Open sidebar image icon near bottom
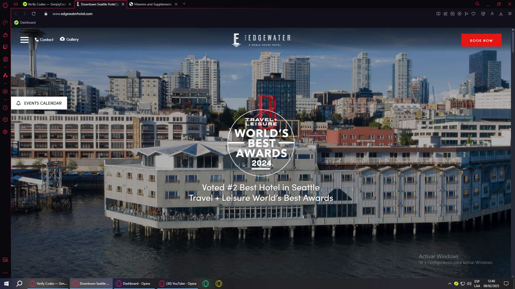Image resolution: width=515 pixels, height=289 pixels. pos(5,260)
